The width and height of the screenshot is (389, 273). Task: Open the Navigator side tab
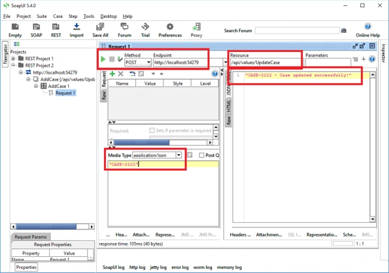[5, 54]
